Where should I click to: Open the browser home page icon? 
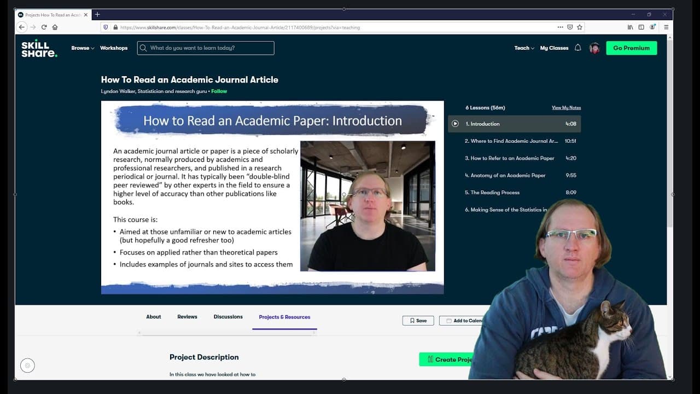coord(55,27)
